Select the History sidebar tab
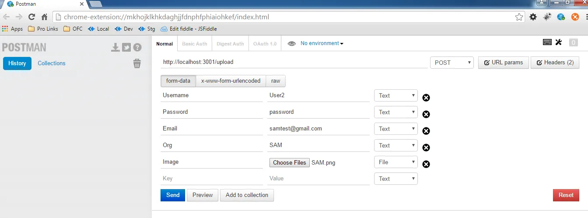Screen dimensions: 588x218 click(17, 63)
